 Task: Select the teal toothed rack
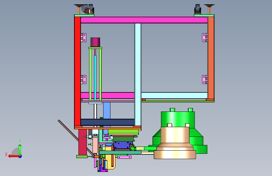[x=120, y=153]
